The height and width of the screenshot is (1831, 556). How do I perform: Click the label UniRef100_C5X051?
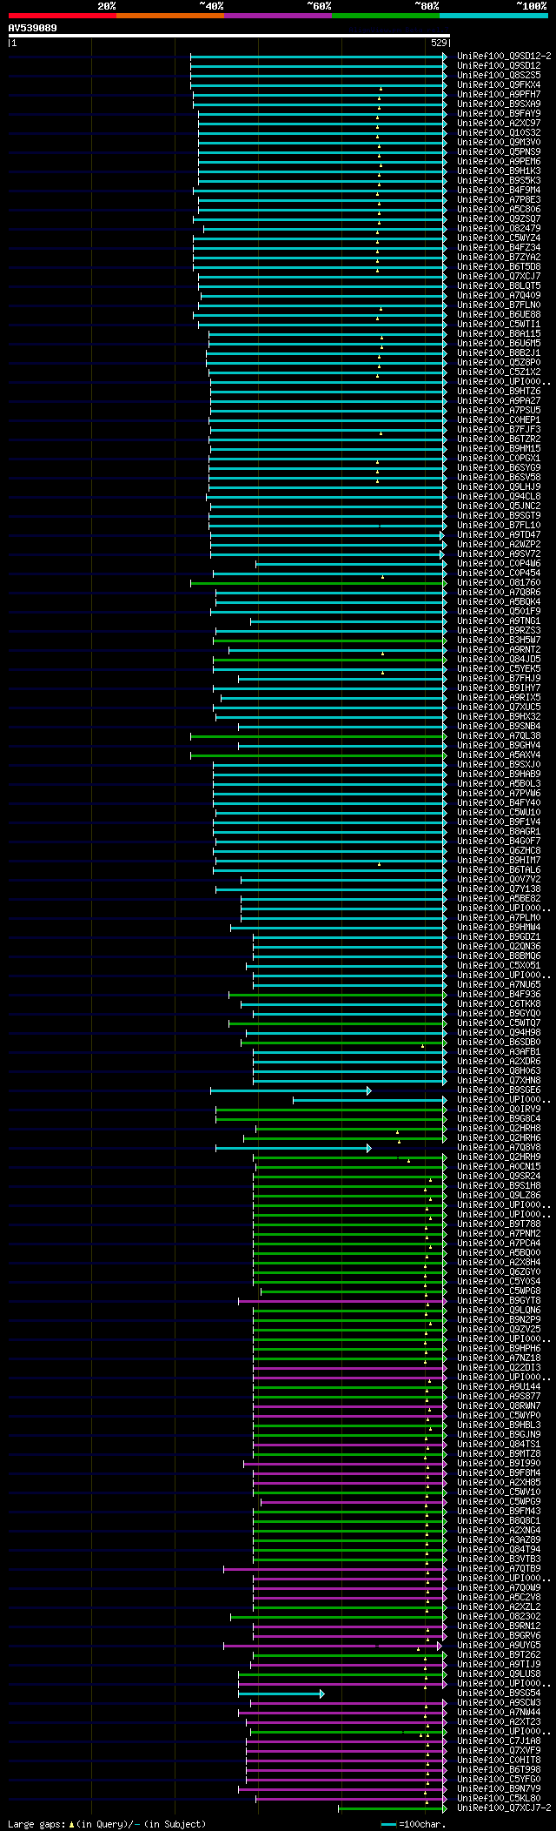(x=499, y=966)
